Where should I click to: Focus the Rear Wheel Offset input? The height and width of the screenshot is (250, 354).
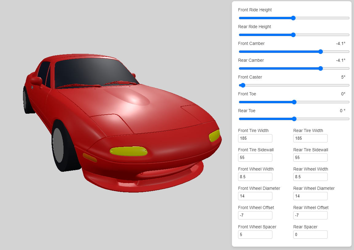click(x=310, y=215)
